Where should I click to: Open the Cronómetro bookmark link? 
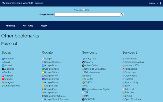(x=131, y=76)
